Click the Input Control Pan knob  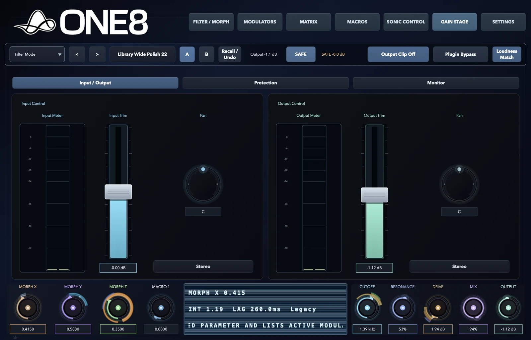point(203,184)
